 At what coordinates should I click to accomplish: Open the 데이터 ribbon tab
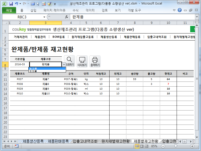click(x=90, y=10)
